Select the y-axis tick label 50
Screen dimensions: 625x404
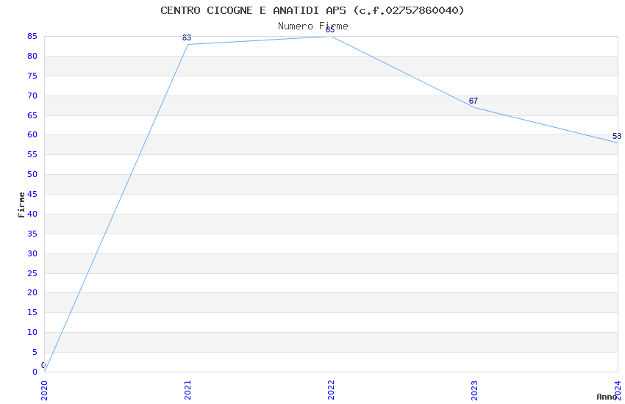[x=32, y=174]
